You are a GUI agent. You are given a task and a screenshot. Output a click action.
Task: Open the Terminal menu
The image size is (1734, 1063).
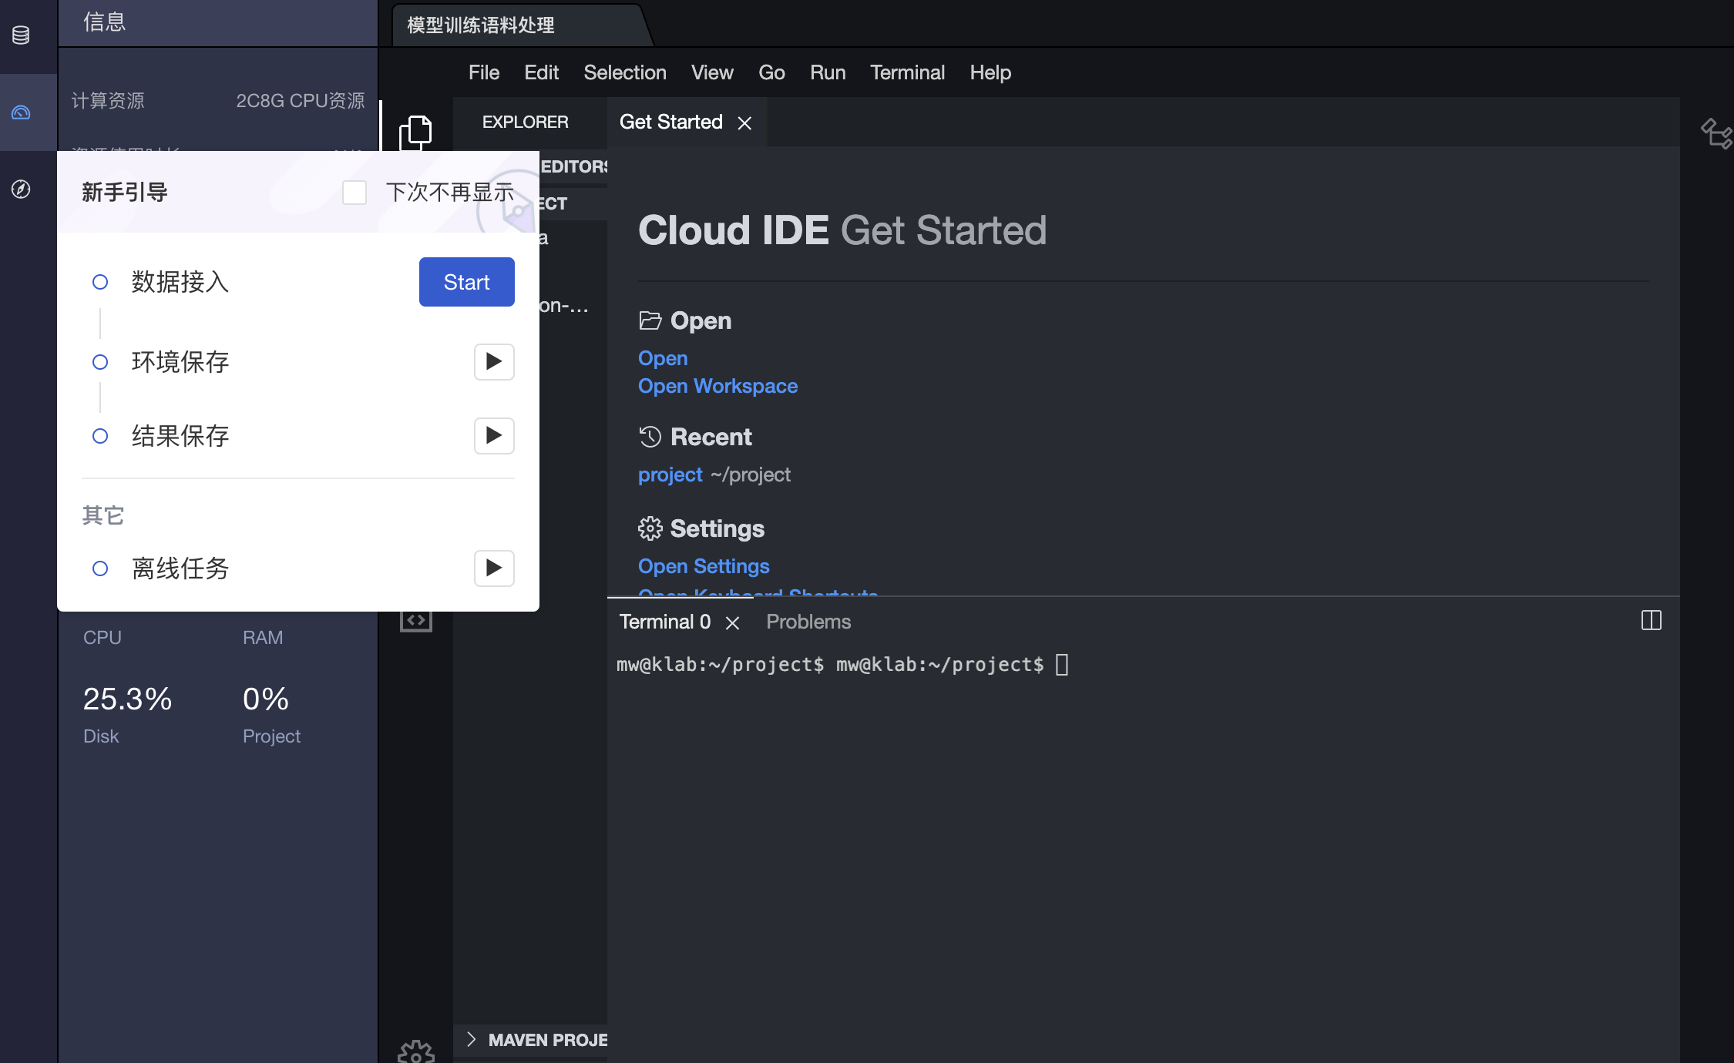tap(907, 72)
